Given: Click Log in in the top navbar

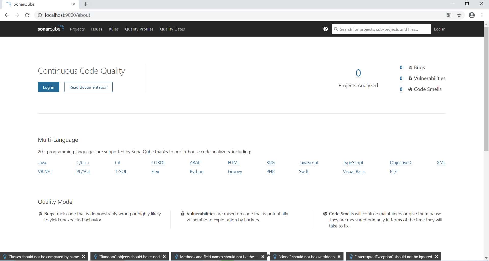Looking at the screenshot, I should (x=440, y=29).
